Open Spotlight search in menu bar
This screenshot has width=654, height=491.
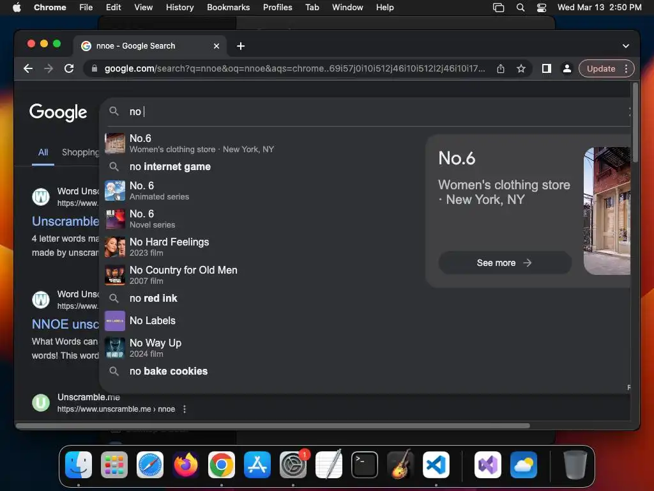[x=520, y=8]
